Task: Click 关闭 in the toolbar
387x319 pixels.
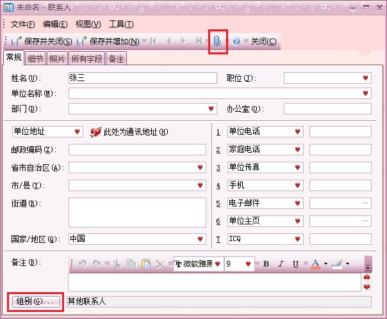Action: (x=263, y=42)
